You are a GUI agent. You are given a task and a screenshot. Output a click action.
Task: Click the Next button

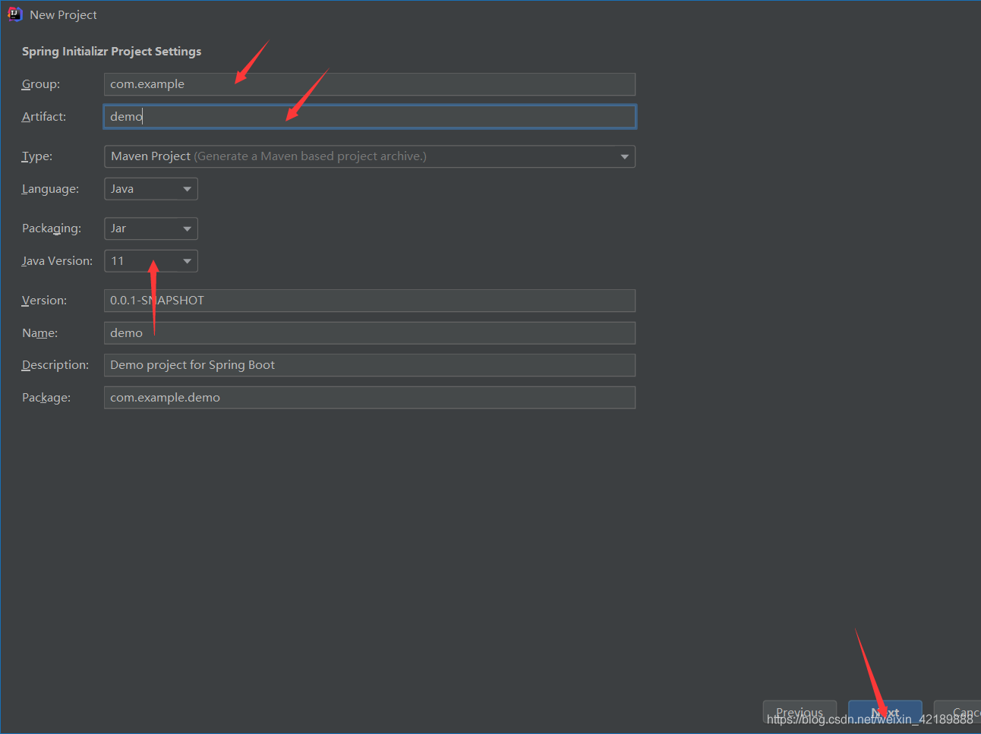pyautogui.click(x=885, y=713)
